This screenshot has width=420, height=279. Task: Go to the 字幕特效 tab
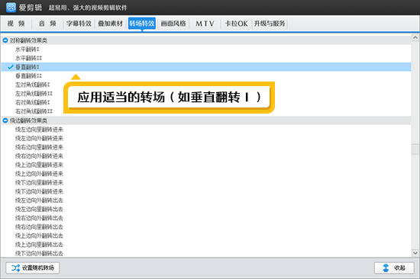point(79,24)
